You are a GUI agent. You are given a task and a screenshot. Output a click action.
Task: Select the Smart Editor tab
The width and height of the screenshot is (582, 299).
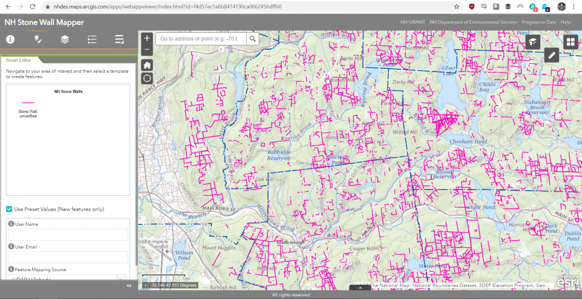pos(18,60)
